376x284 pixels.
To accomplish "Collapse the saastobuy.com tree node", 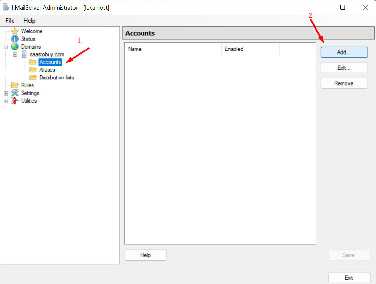I will tap(15, 54).
